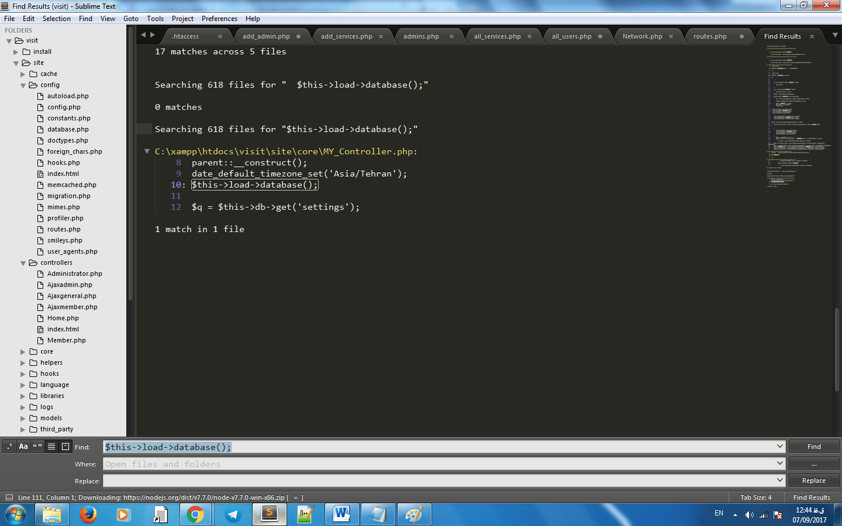
Task: Toggle regular expression search mode
Action: click(9, 447)
